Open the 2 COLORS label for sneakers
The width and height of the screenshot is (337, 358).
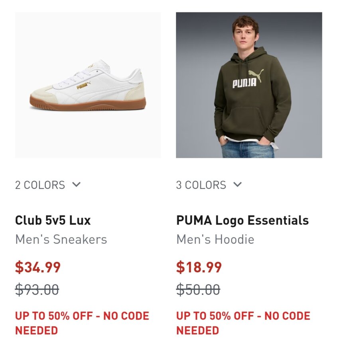40,185
